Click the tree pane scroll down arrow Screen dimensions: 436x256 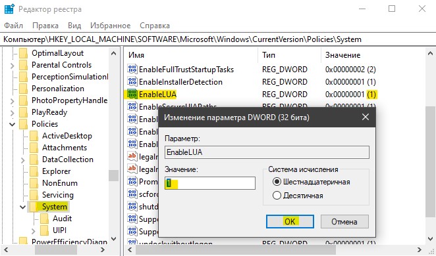click(113, 238)
